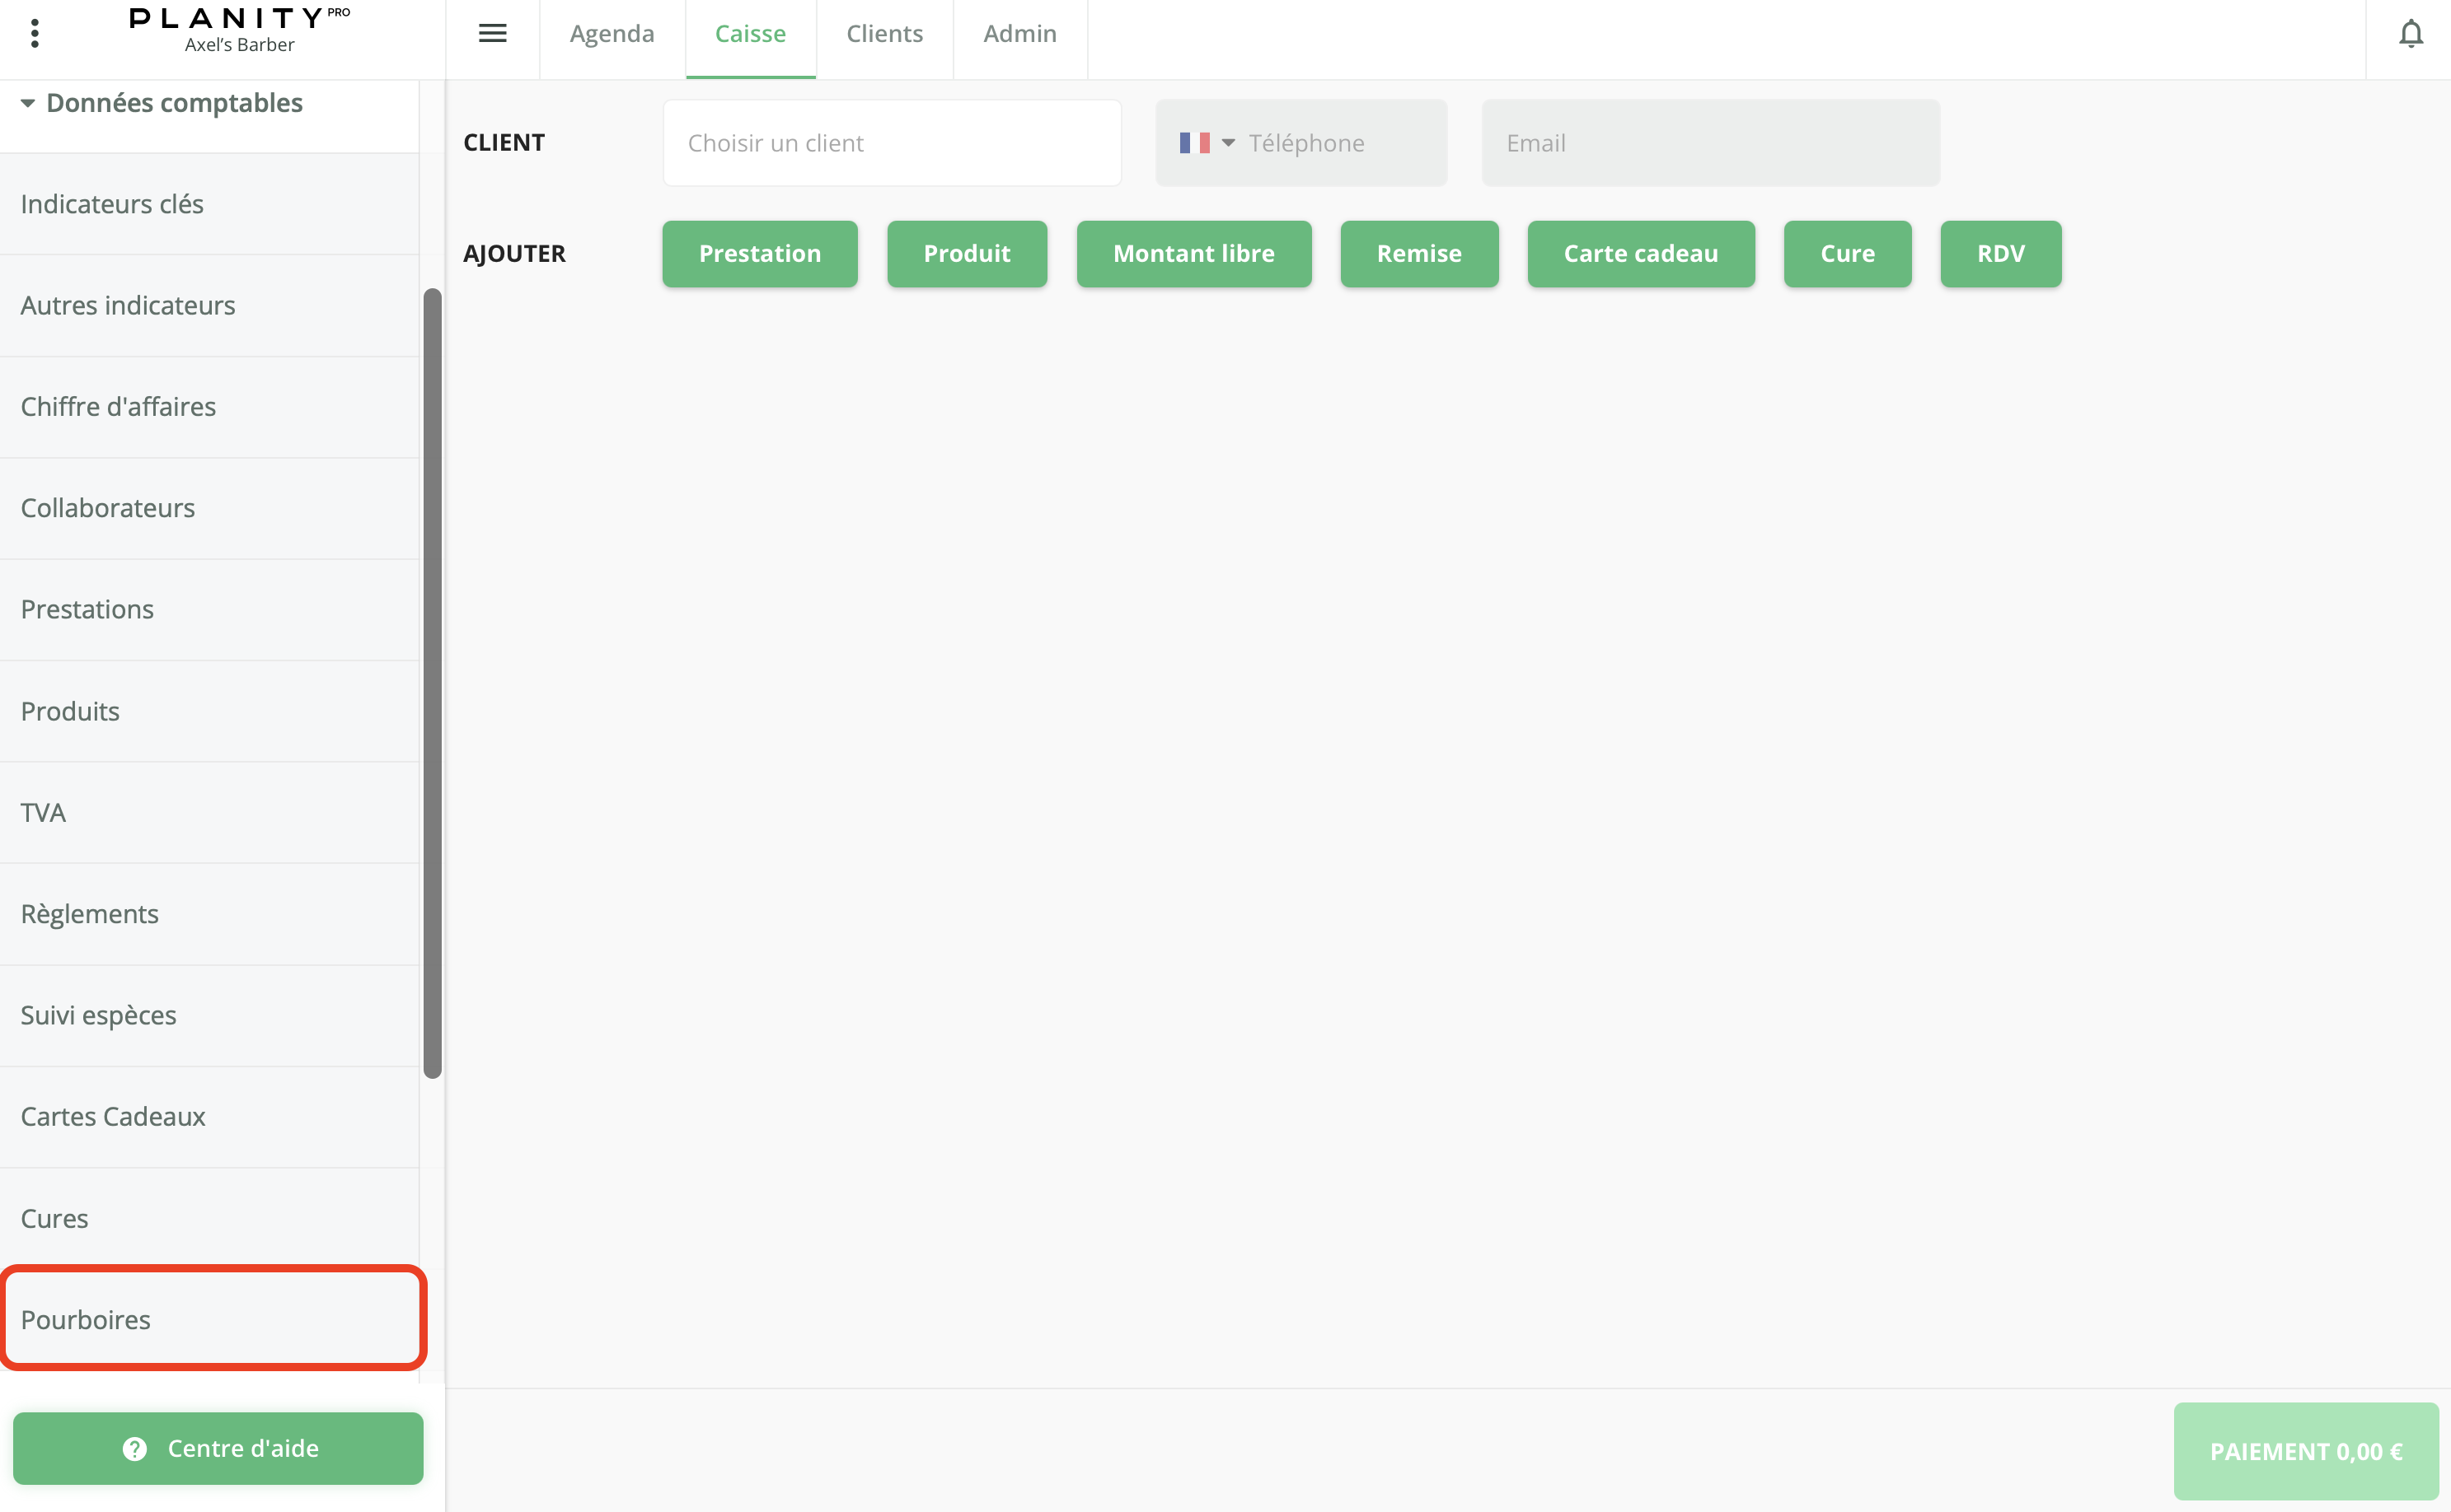Image resolution: width=2451 pixels, height=1512 pixels.
Task: Click in the Choisir un client field
Action: pyautogui.click(x=891, y=143)
